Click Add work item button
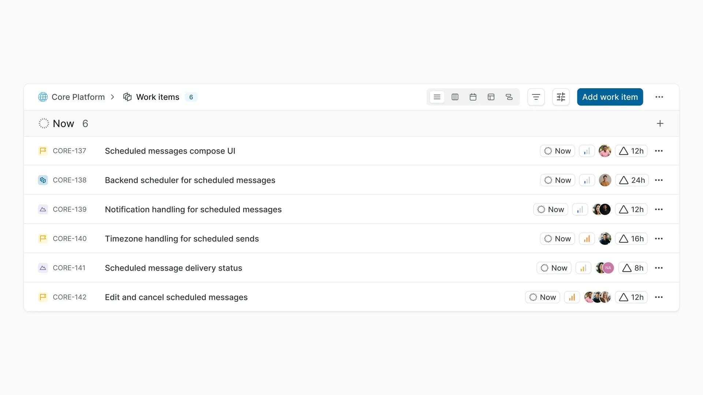Screen dimensions: 703x395 [x=610, y=97]
